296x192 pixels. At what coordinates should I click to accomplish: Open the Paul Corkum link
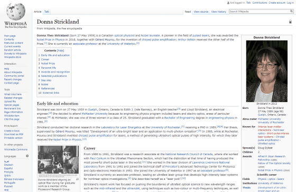tap(98, 158)
